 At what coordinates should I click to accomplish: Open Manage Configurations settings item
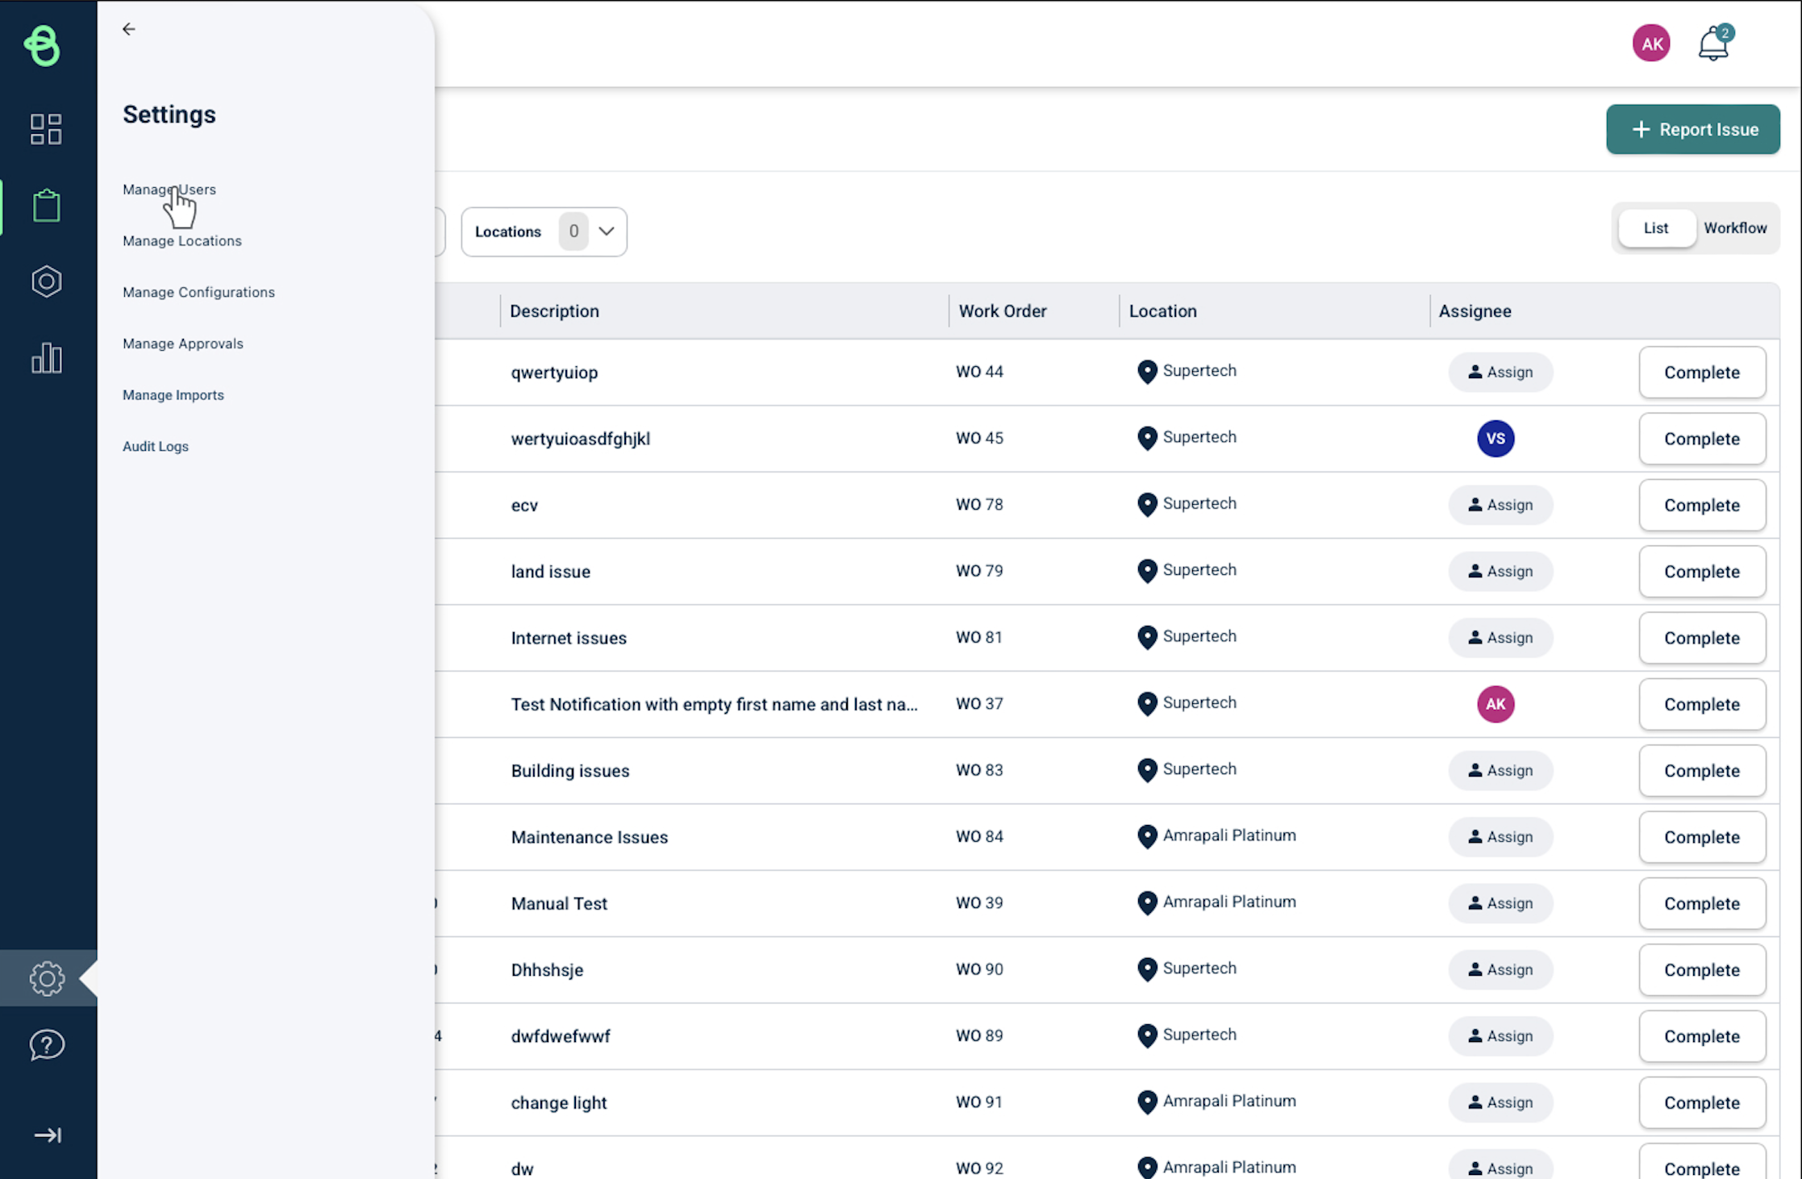pyautogui.click(x=198, y=292)
